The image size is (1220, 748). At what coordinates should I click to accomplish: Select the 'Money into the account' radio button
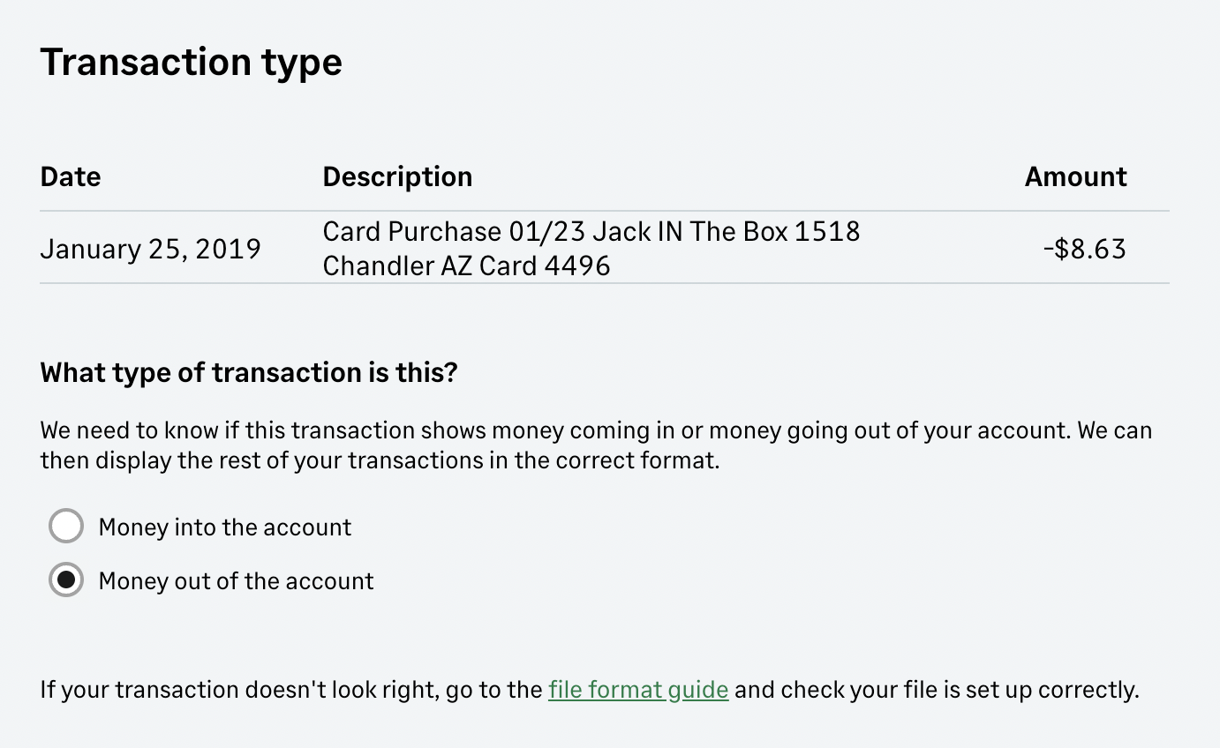(65, 526)
